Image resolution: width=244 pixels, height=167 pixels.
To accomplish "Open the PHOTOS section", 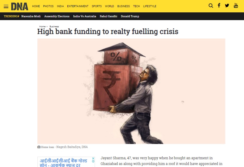I will (x=48, y=6).
